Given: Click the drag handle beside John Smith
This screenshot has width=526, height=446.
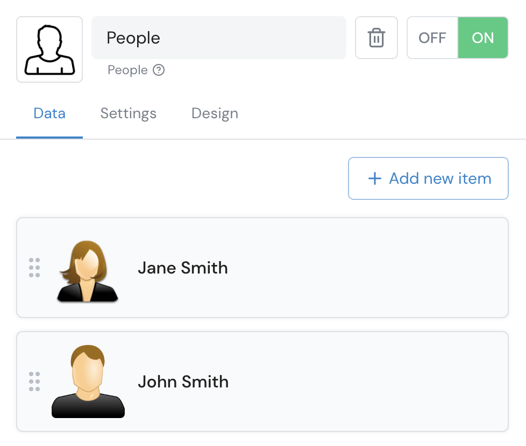Looking at the screenshot, I should point(34,382).
